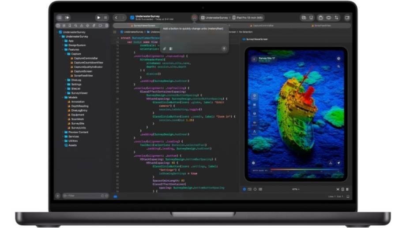
Task: Open the CaptureScreen file
Action: (81, 71)
